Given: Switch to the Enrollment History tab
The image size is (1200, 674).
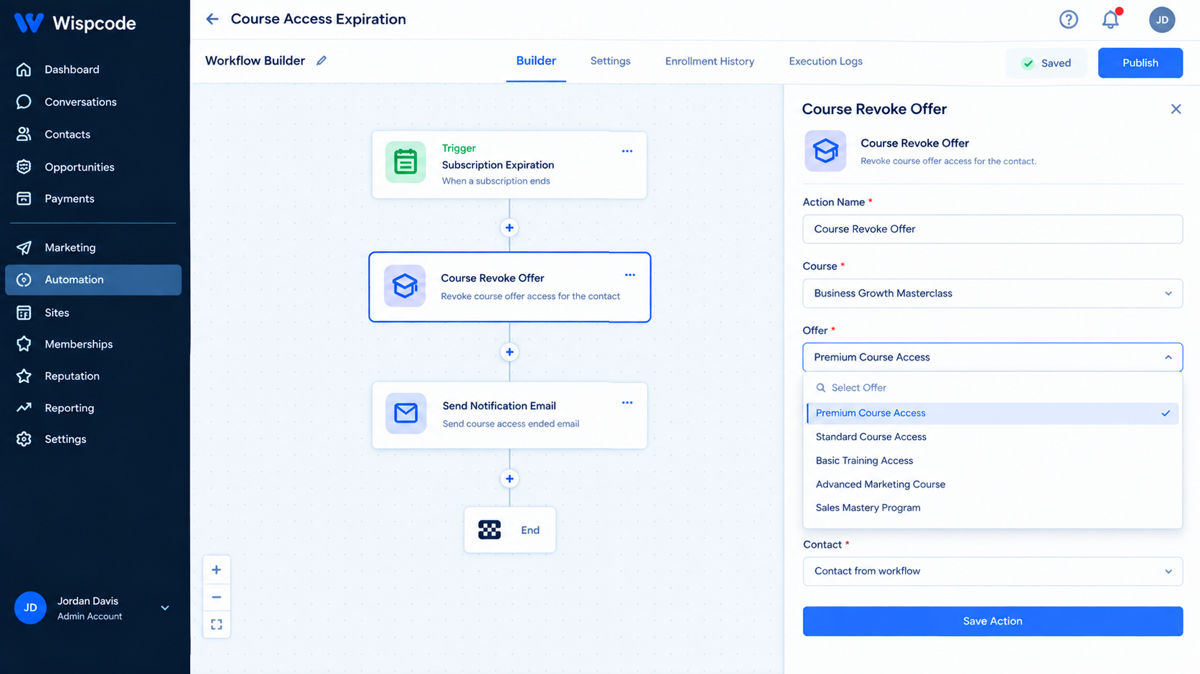Looking at the screenshot, I should tap(709, 61).
